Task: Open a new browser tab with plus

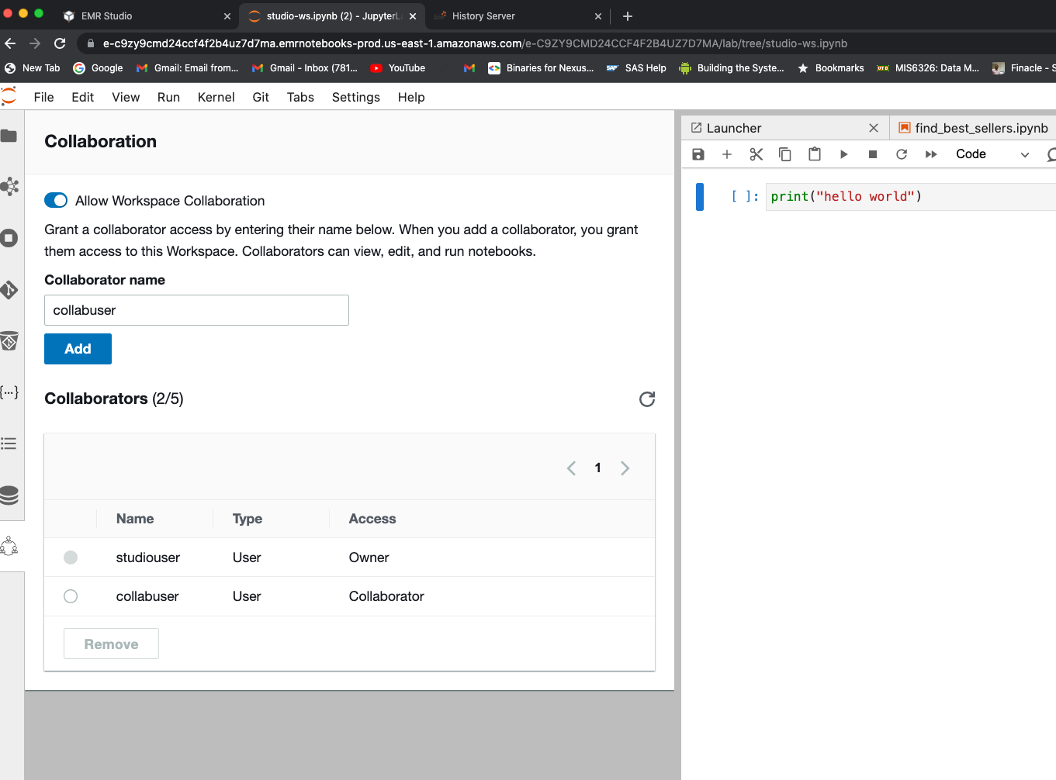Action: (628, 16)
